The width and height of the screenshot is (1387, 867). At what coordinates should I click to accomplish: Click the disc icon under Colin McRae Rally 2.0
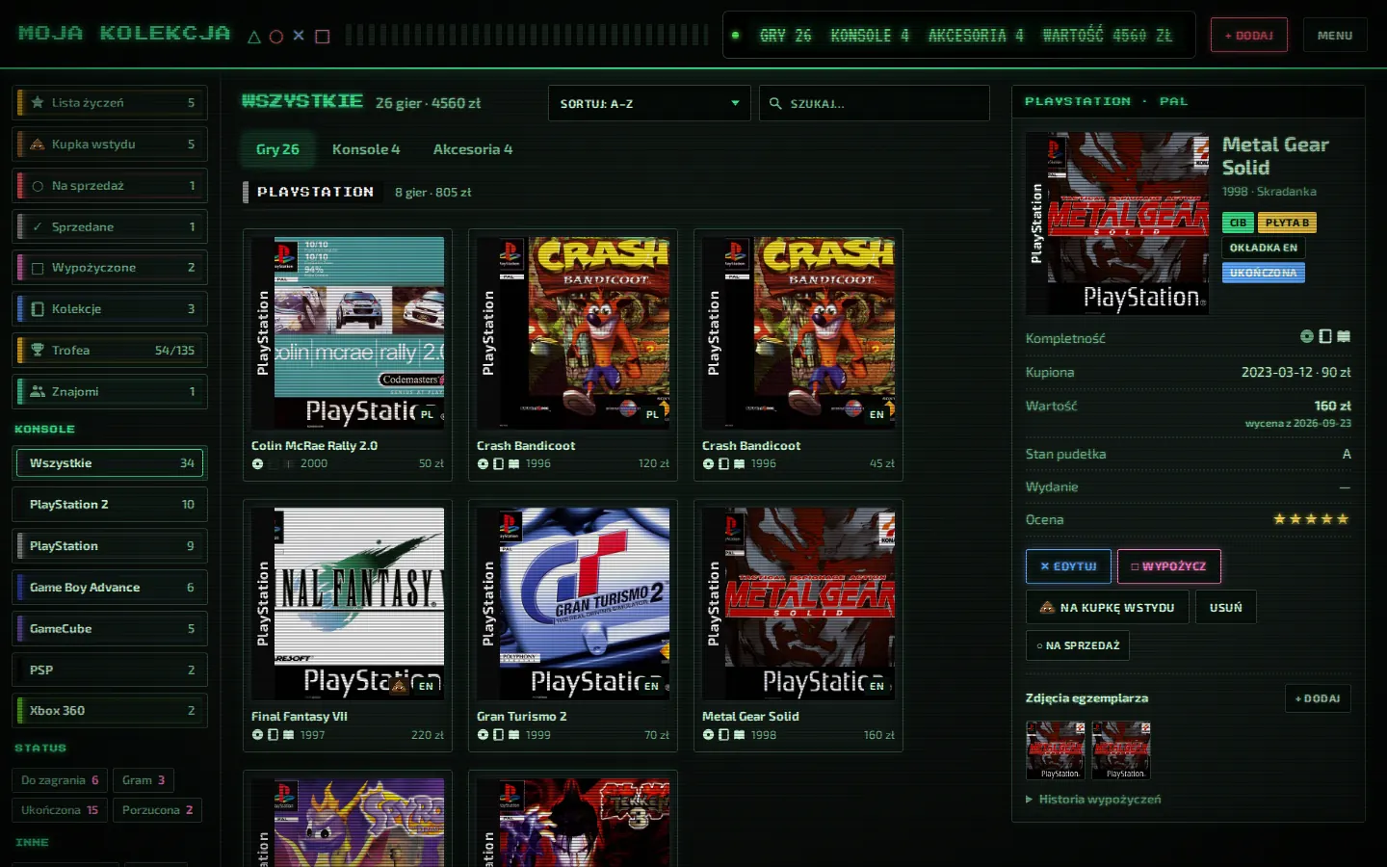257,464
